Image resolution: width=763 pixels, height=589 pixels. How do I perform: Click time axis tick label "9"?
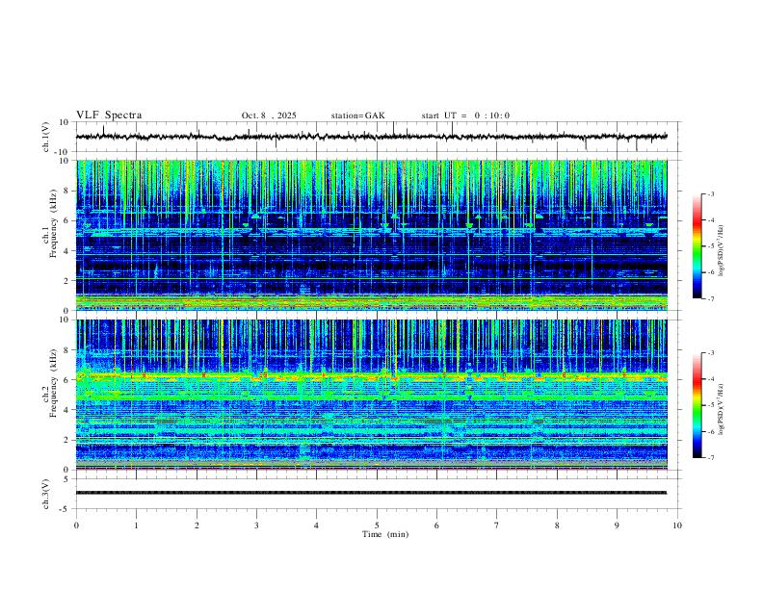[617, 525]
